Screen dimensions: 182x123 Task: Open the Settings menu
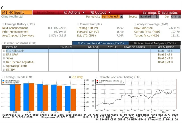[x=46, y=13]
